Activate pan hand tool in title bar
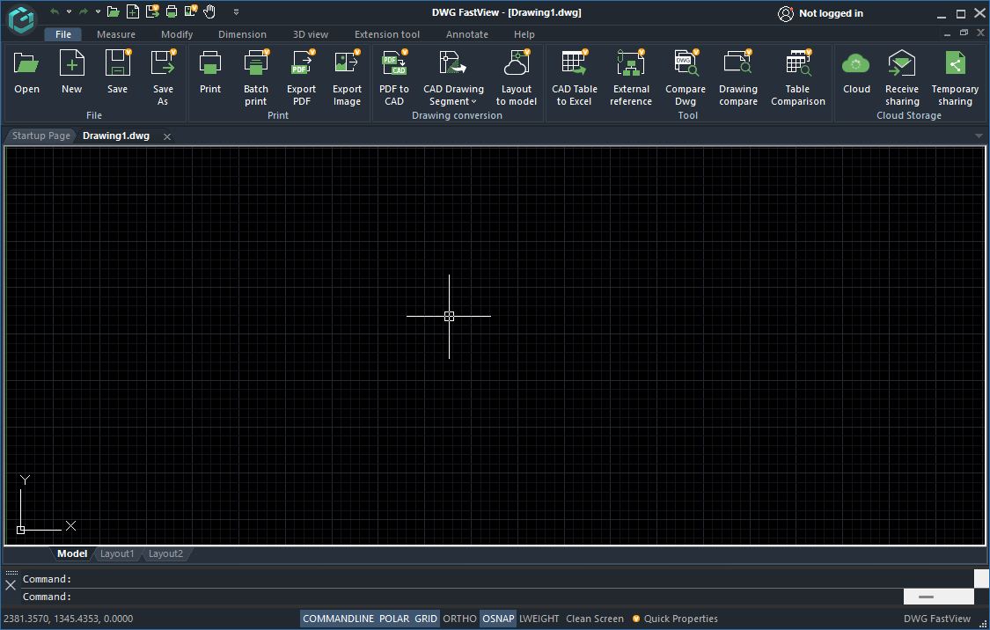The width and height of the screenshot is (990, 630). [x=209, y=12]
